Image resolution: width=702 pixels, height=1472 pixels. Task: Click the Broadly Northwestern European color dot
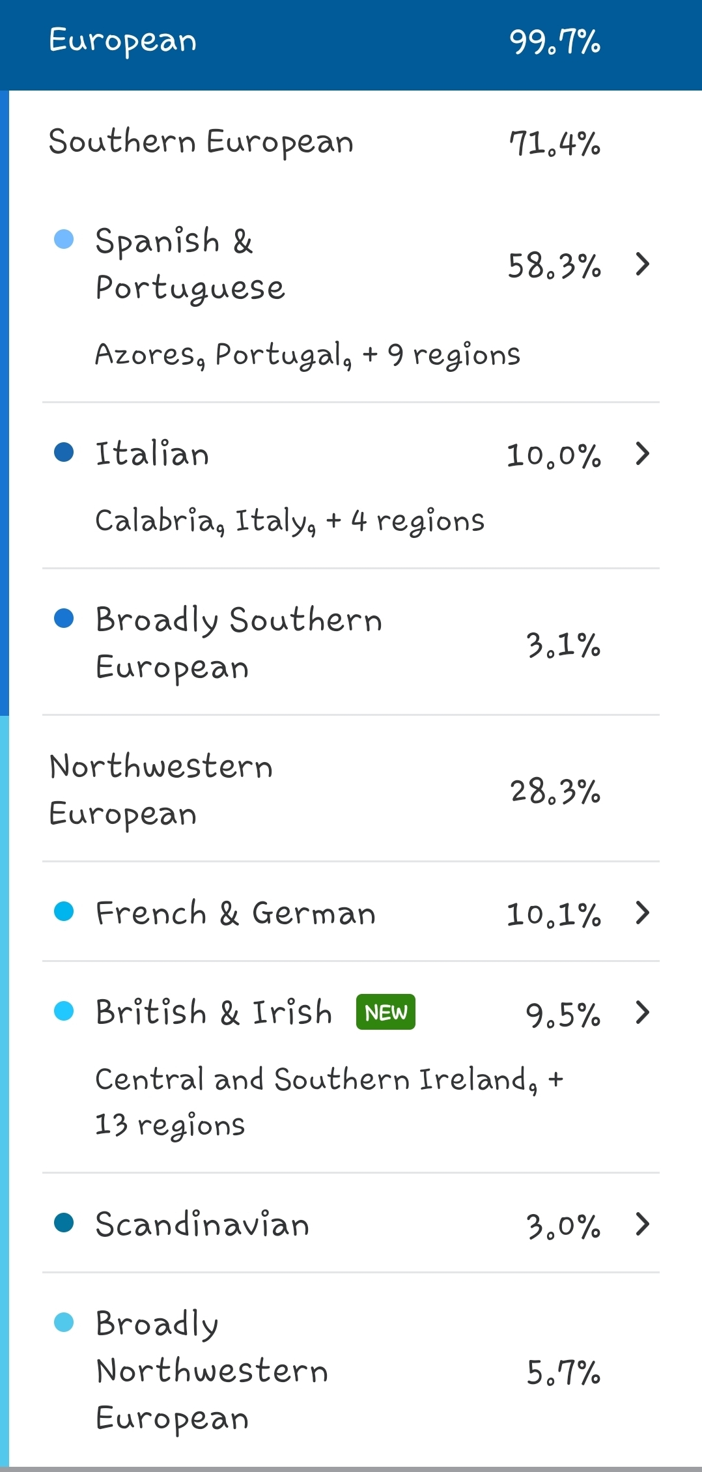pyautogui.click(x=64, y=1322)
